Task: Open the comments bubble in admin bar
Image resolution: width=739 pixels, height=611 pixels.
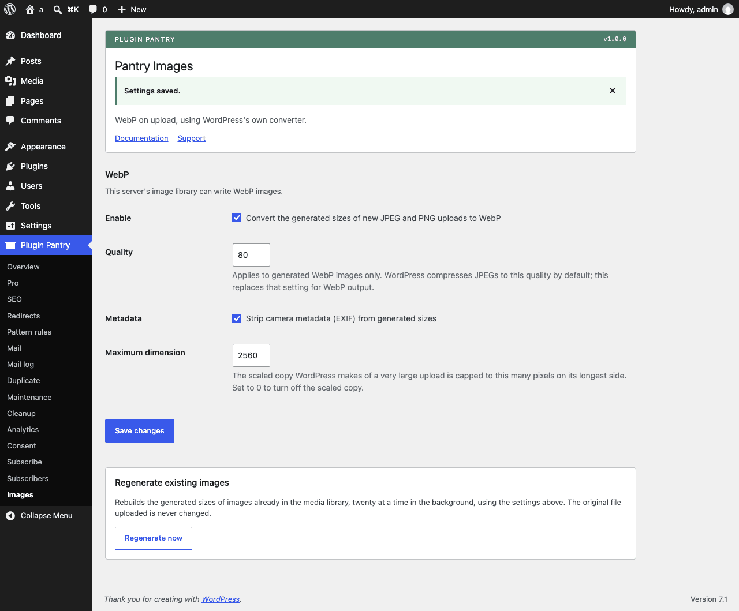Action: 93,9
